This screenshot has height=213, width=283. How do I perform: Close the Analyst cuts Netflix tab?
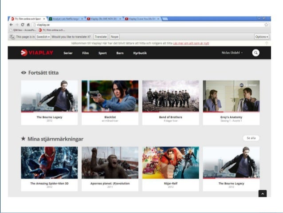[82, 19]
